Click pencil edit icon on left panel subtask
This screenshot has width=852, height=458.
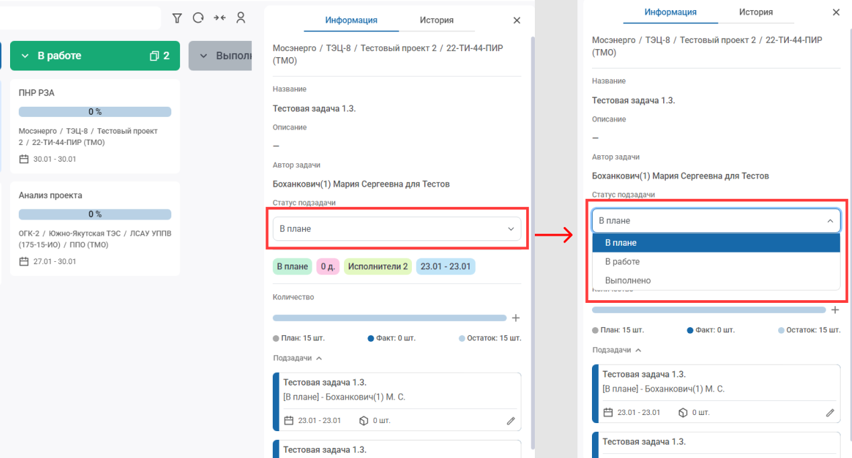point(511,421)
